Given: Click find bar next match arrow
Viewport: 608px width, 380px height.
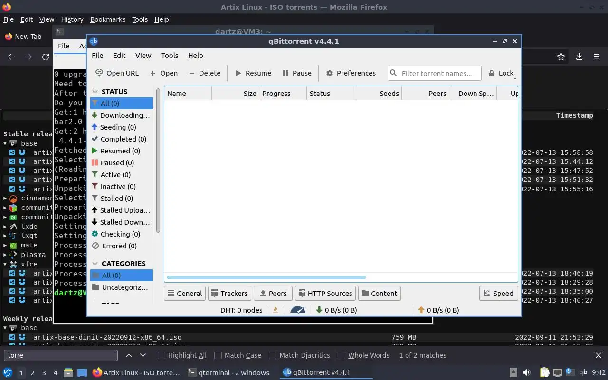Looking at the screenshot, I should click(x=143, y=355).
